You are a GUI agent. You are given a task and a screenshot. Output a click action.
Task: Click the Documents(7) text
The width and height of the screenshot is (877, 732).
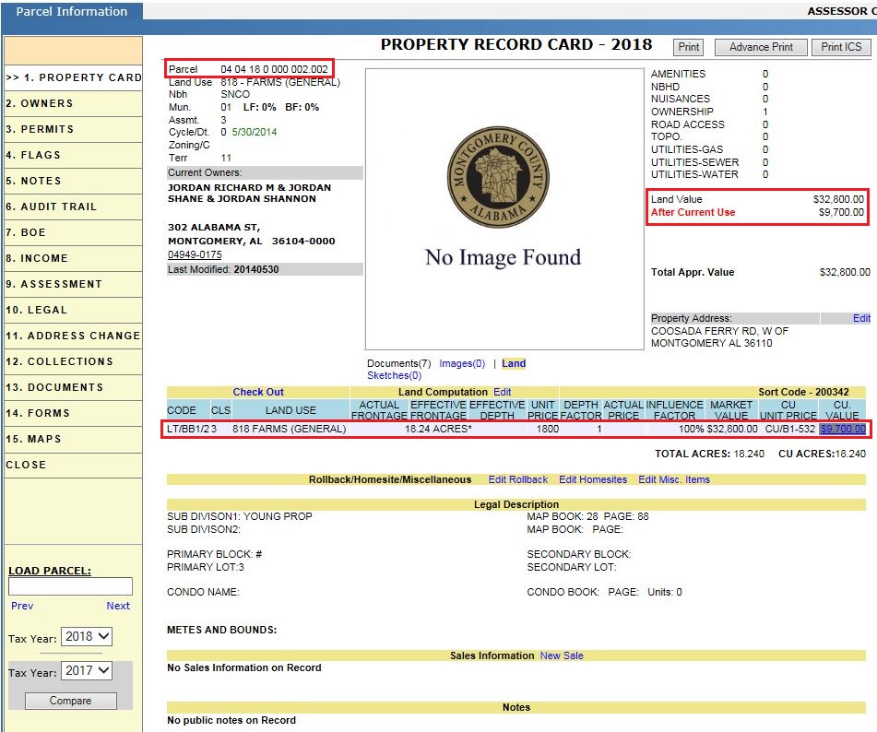398,363
